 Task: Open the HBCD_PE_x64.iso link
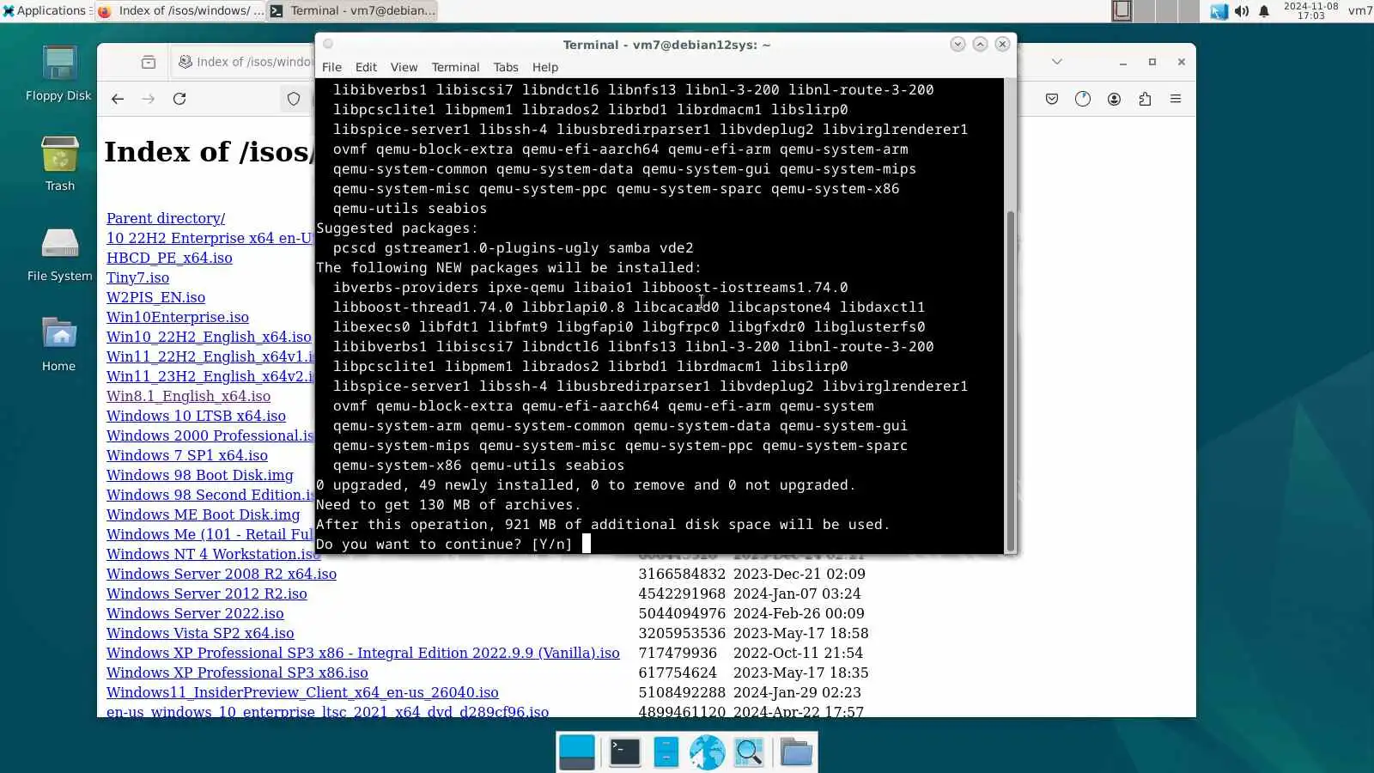pos(169,258)
